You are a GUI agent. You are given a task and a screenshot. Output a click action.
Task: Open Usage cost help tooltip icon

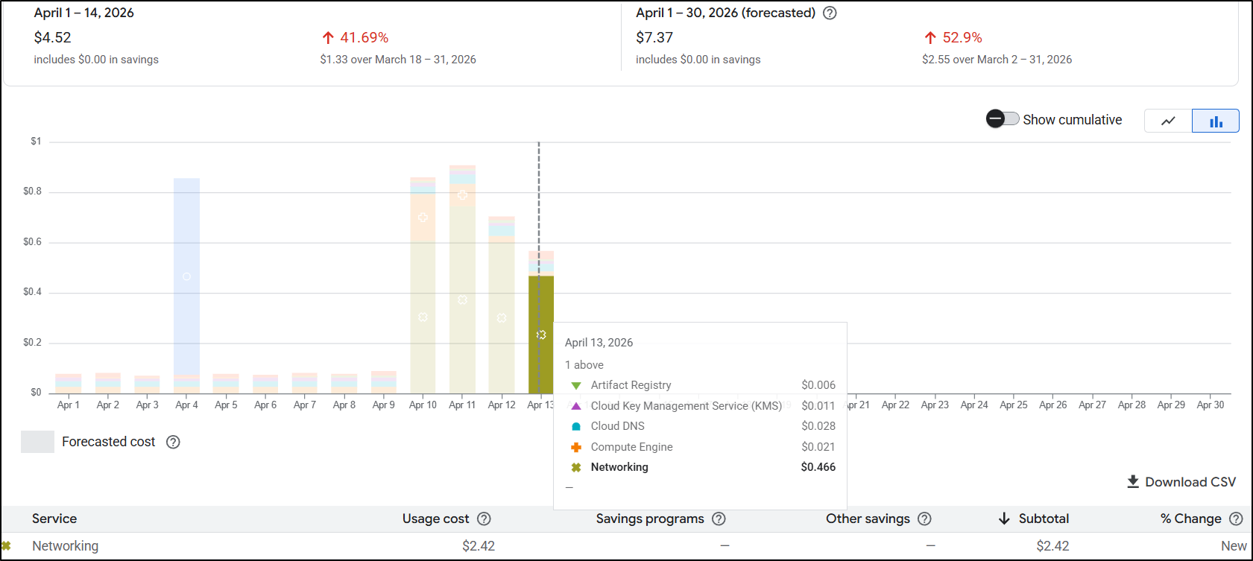484,519
